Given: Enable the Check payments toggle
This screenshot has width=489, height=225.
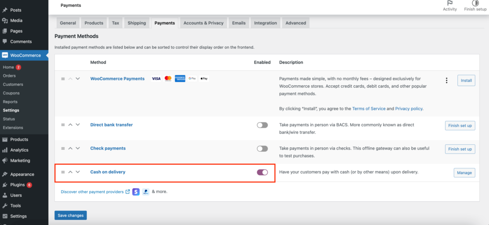Looking at the screenshot, I should pyautogui.click(x=262, y=149).
